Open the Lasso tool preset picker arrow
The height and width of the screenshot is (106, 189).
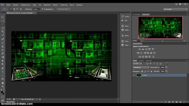[x=7, y=9]
